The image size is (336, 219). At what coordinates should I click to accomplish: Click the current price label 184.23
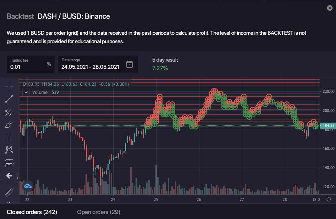(x=327, y=125)
